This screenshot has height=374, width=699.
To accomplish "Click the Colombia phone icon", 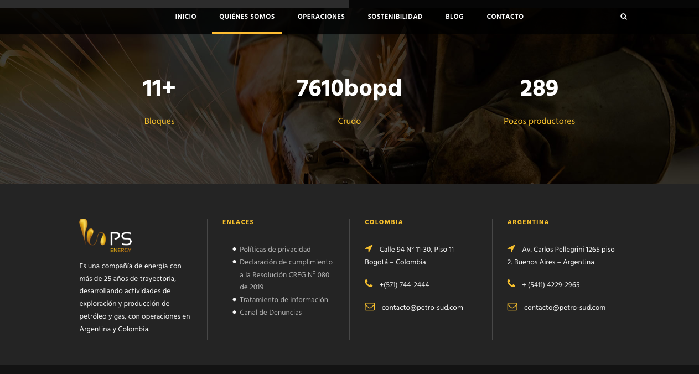I will coord(369,284).
